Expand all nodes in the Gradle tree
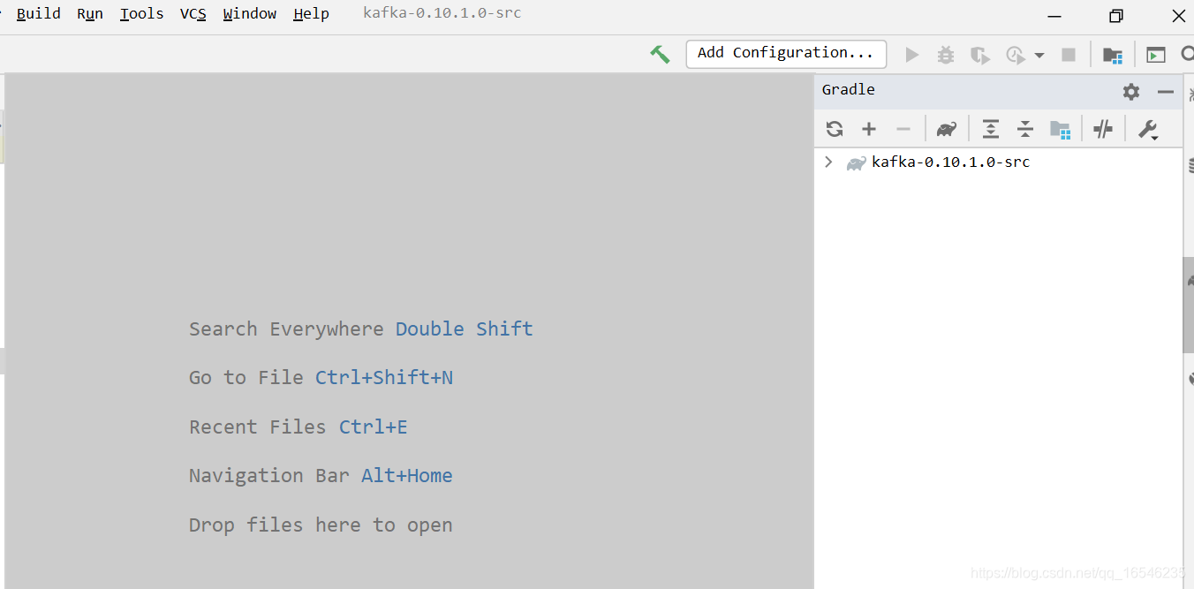 click(x=991, y=129)
